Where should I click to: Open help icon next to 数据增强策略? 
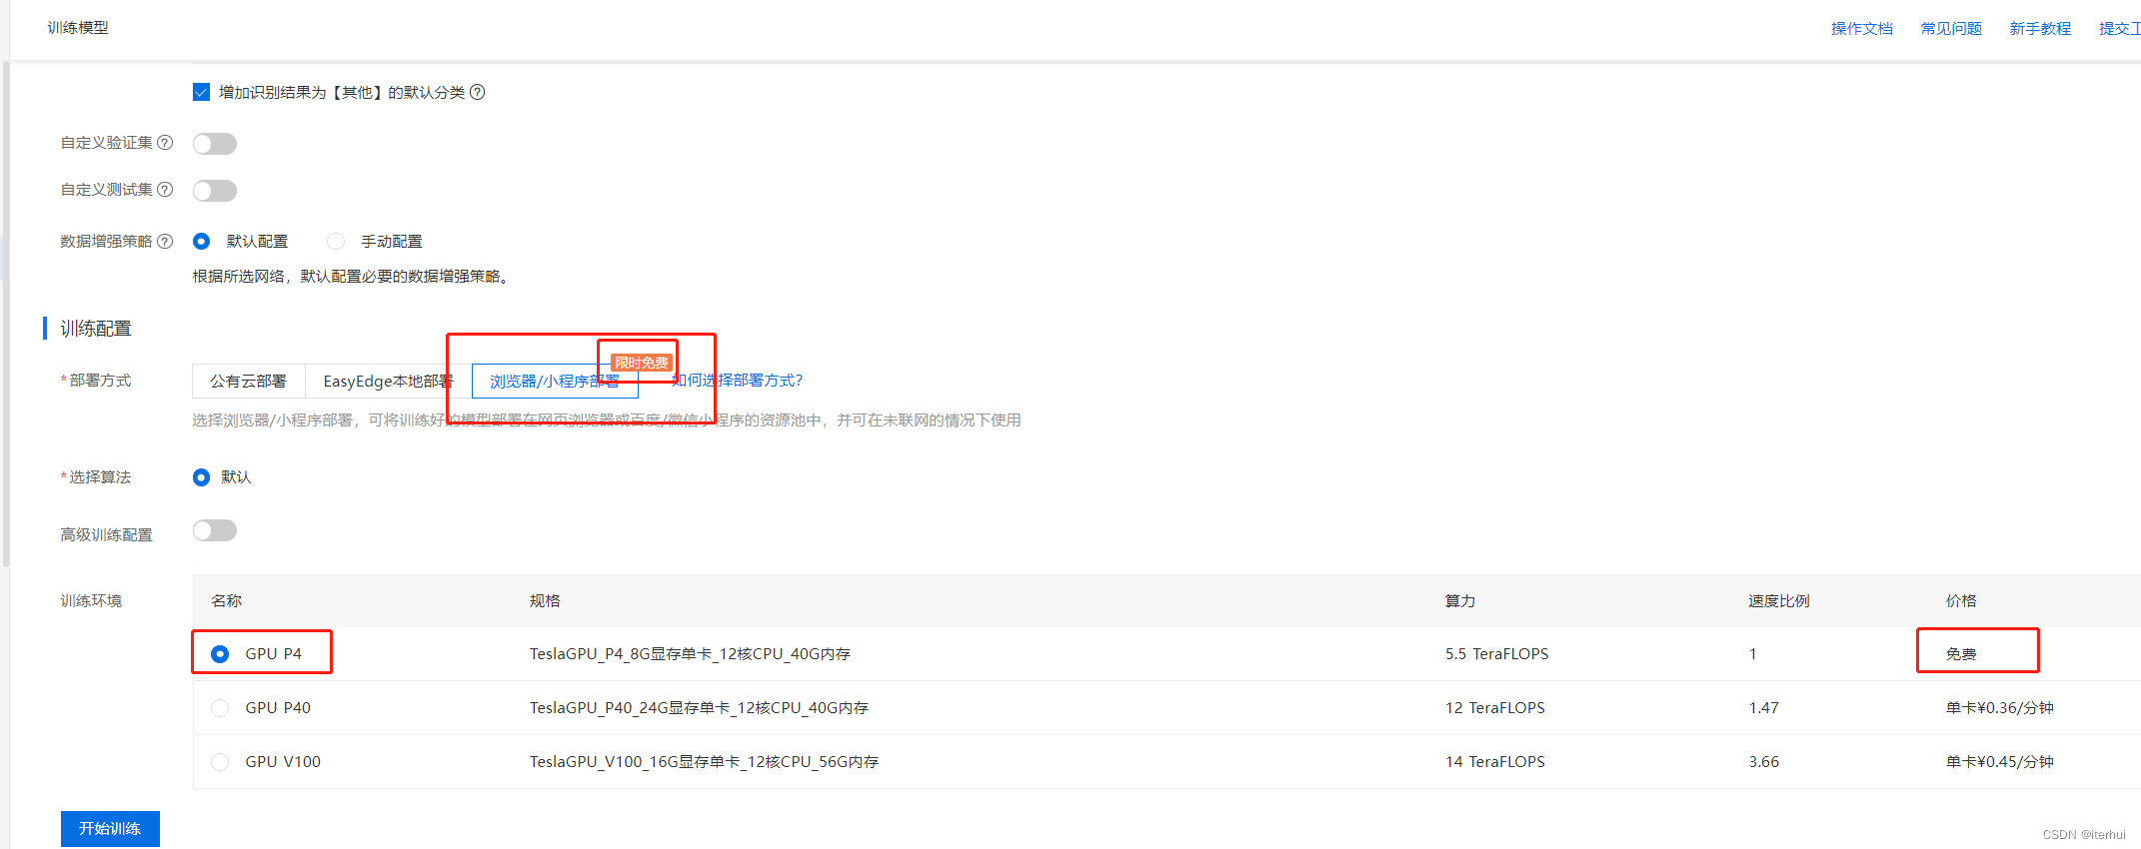(x=165, y=242)
